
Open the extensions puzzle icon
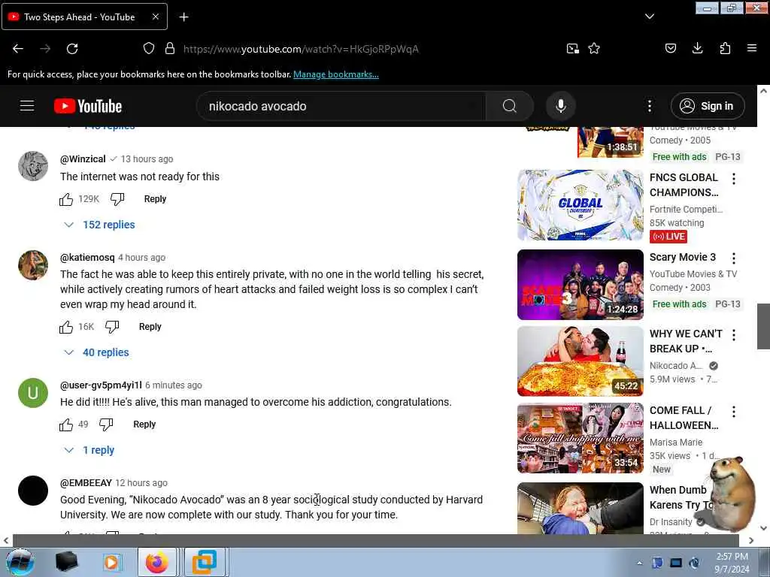725,49
